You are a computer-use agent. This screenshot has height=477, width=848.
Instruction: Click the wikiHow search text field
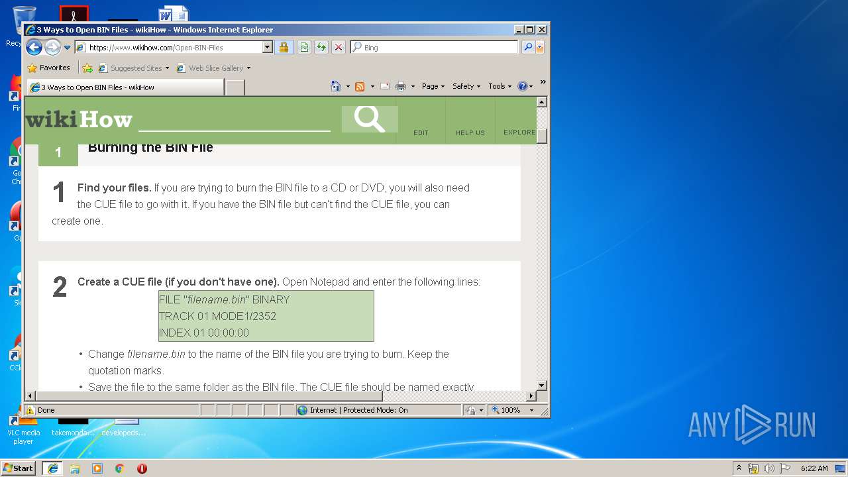click(x=234, y=120)
